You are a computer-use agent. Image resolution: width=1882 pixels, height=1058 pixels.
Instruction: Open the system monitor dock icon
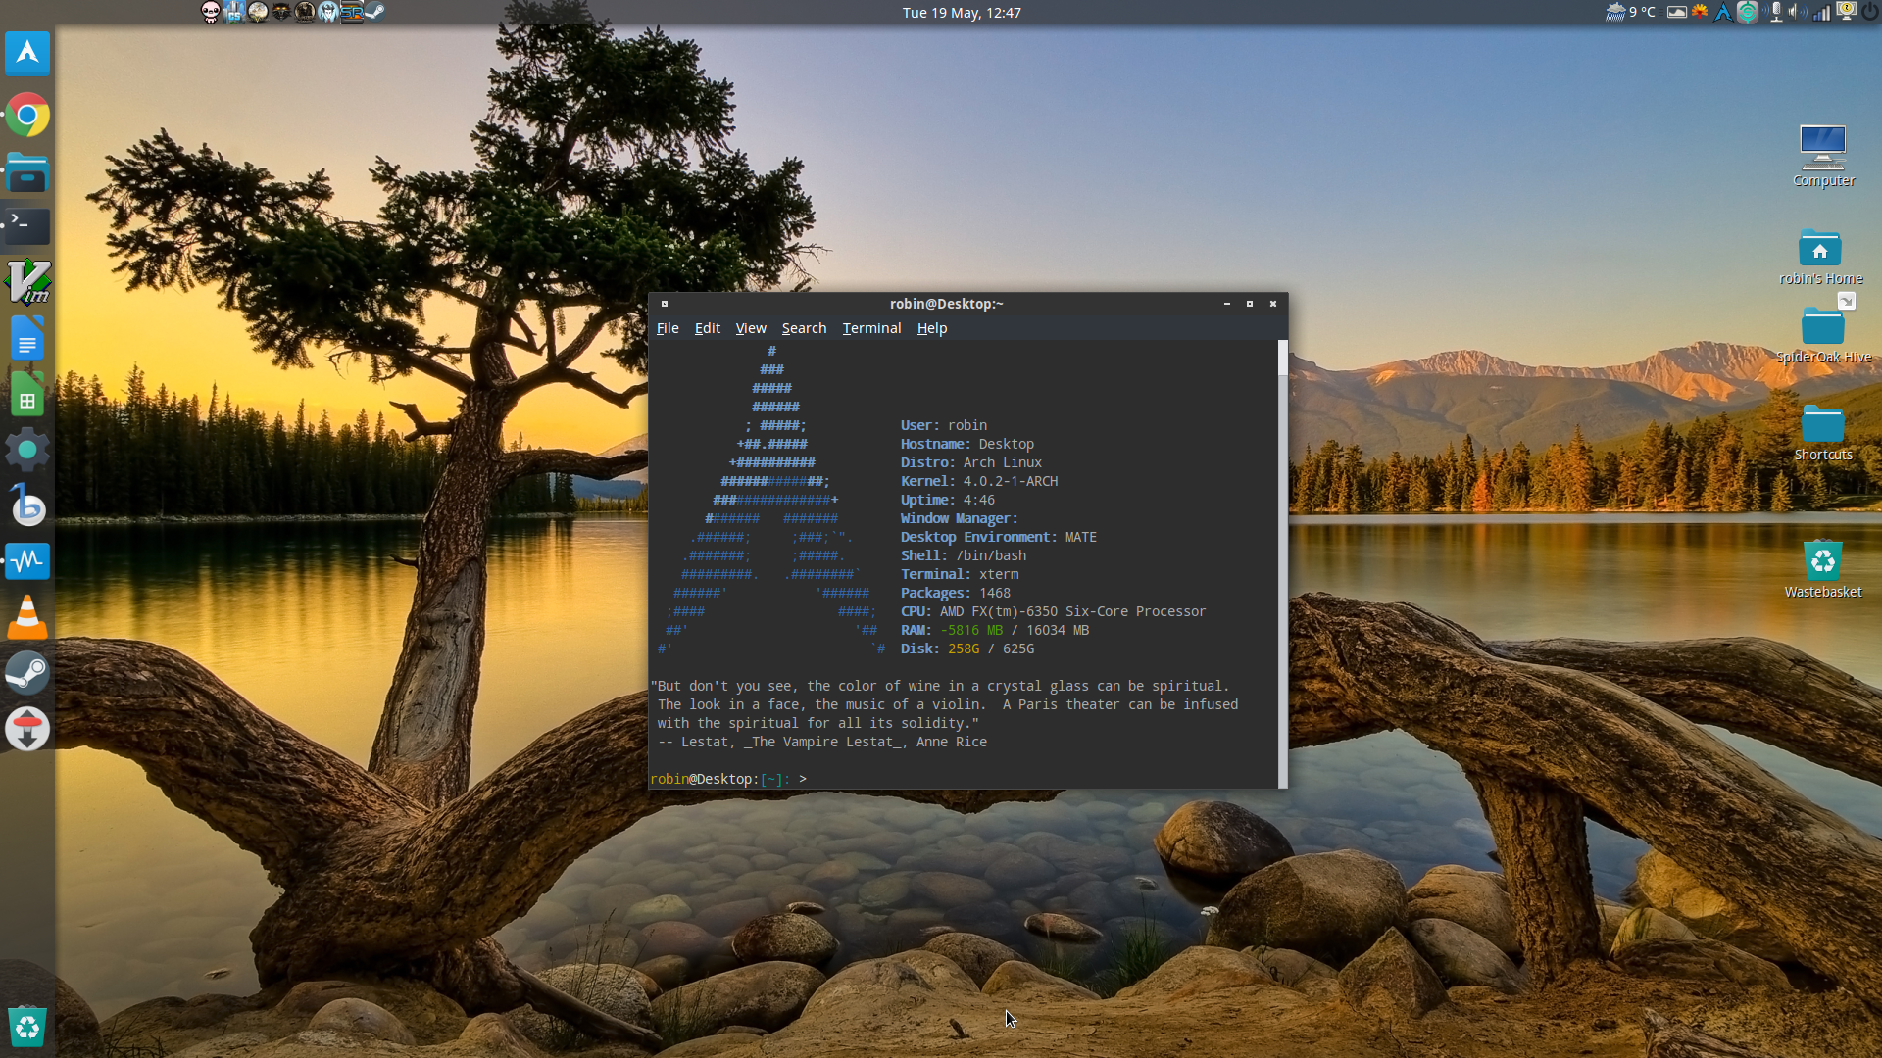[x=27, y=560]
